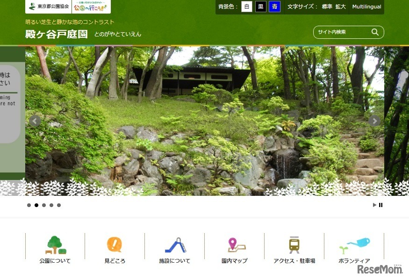Viewport: 409px width, 280px height.
Task: Open アクセス・駐車場 menu label
Action: coord(294,261)
